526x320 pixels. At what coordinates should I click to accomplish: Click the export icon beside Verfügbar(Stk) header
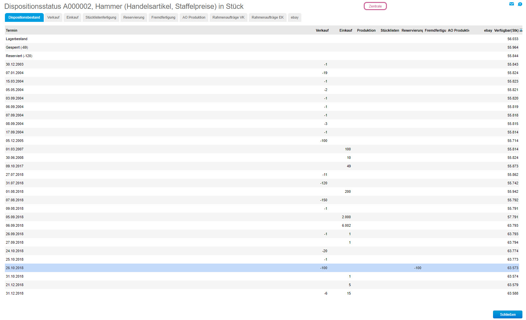(x=521, y=30)
